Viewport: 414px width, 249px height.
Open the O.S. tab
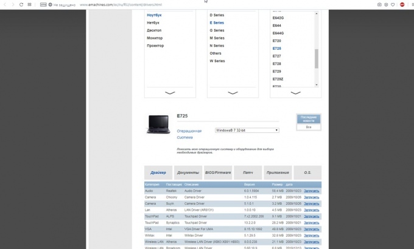coord(307,172)
